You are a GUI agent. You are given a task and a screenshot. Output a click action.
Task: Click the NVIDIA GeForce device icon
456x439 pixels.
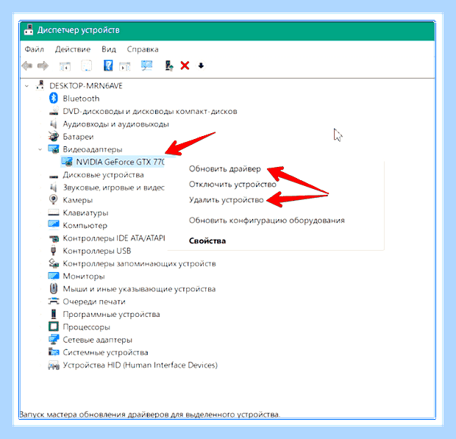click(x=67, y=162)
